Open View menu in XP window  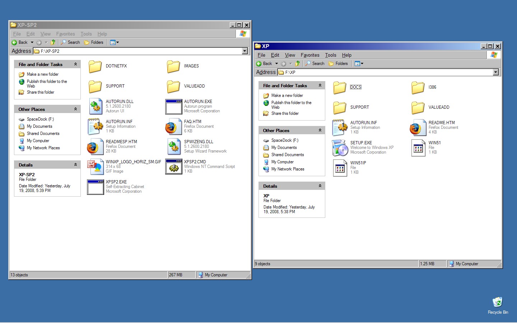(290, 55)
